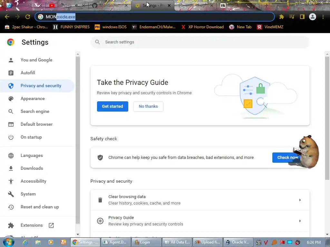
Task: Click the main page vertical scrollbar
Action: [327, 118]
